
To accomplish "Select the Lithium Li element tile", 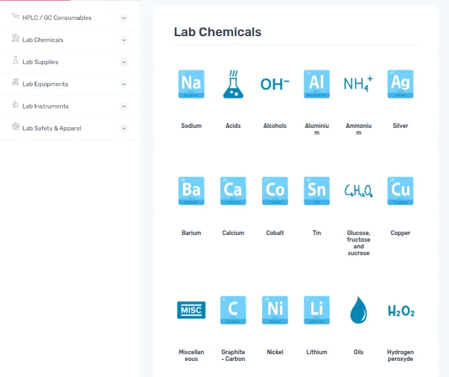I will (x=316, y=310).
